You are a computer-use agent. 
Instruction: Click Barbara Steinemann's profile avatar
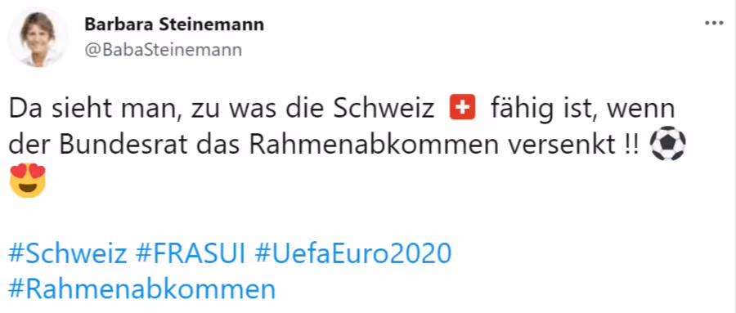pos(38,37)
